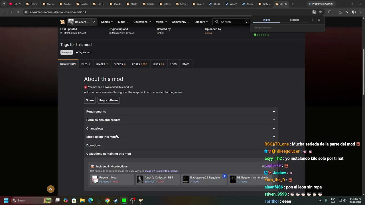The width and height of the screenshot is (365, 205).
Task: Click uploader junhx2 profile link
Action: [209, 33]
